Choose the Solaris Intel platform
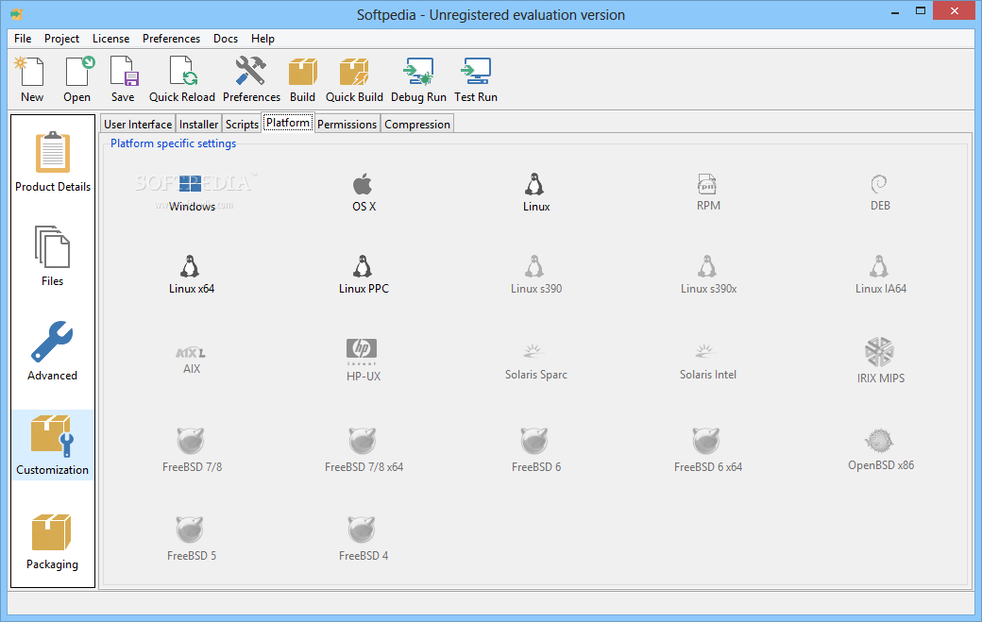 pos(708,361)
